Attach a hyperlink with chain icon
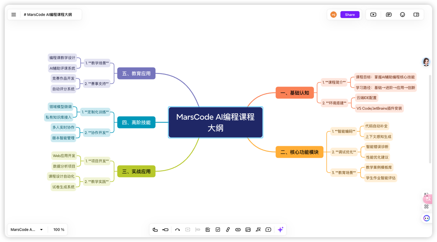 pos(228,230)
